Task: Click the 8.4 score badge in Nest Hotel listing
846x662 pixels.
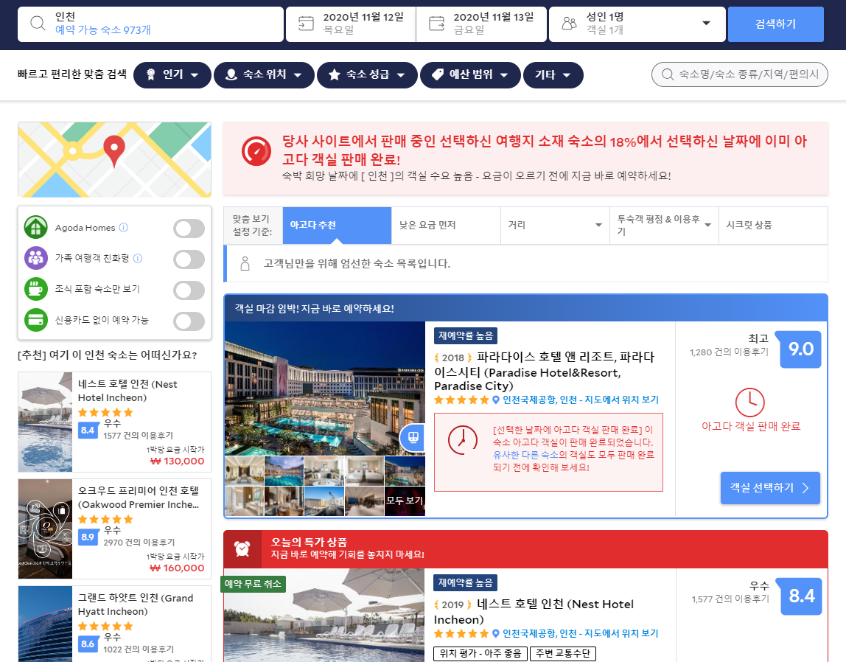Action: (x=800, y=596)
